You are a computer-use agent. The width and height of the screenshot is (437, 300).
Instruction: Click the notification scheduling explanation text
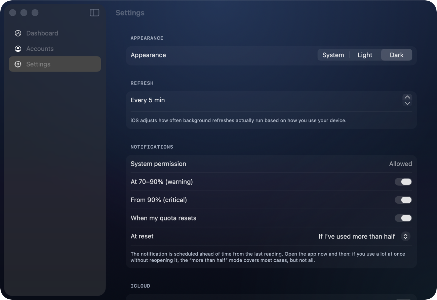pyautogui.click(x=268, y=257)
